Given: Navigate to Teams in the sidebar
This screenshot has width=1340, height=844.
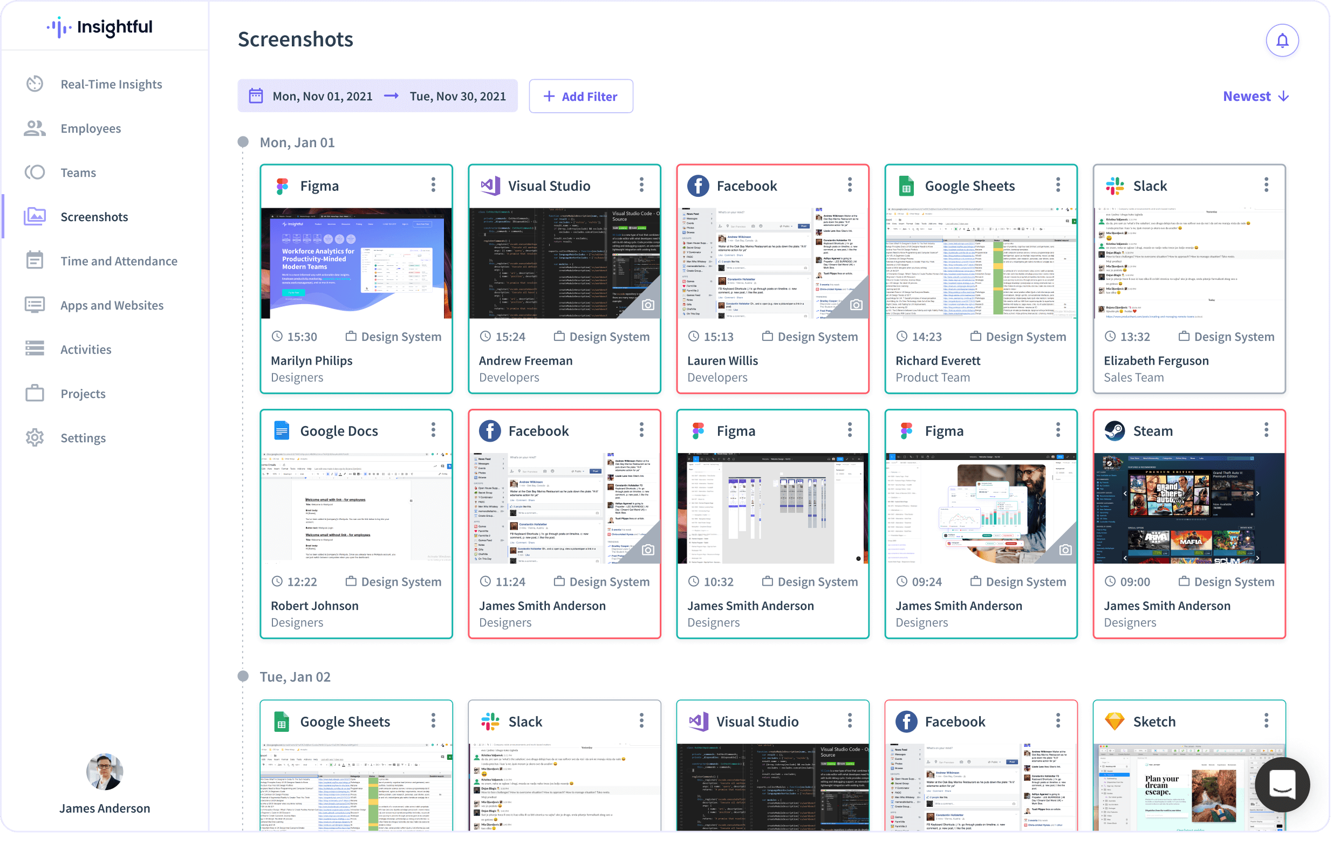Looking at the screenshot, I should coord(77,173).
